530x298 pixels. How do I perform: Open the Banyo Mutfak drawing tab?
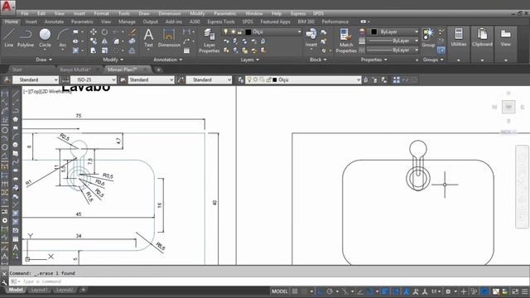click(x=75, y=70)
